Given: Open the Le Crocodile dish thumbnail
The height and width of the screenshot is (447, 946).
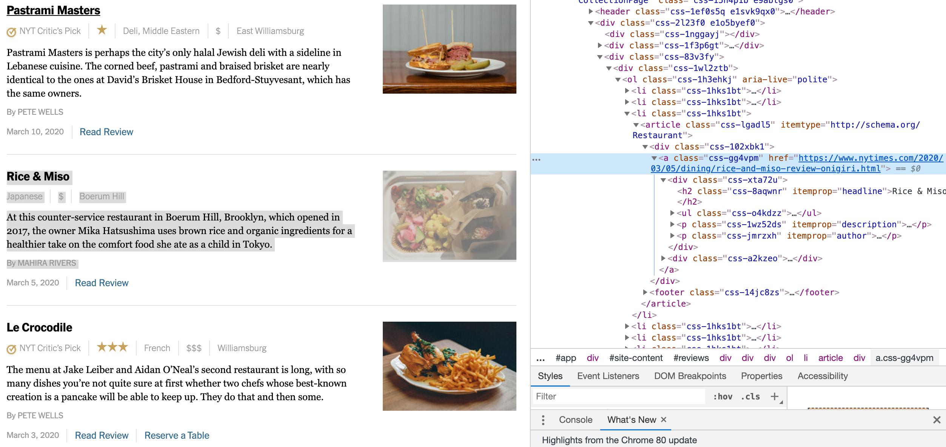Looking at the screenshot, I should [x=449, y=366].
